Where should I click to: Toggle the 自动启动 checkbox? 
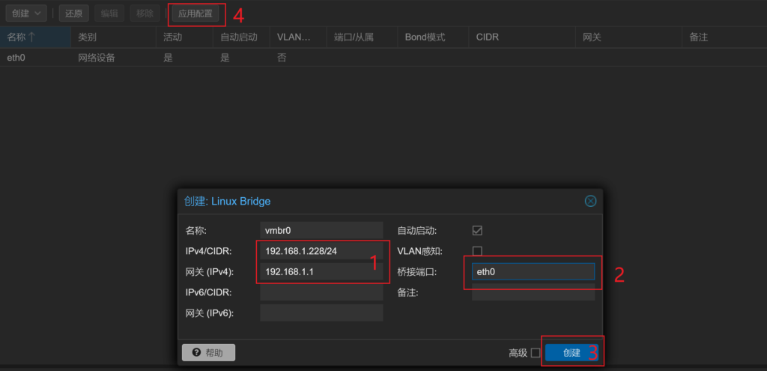477,231
